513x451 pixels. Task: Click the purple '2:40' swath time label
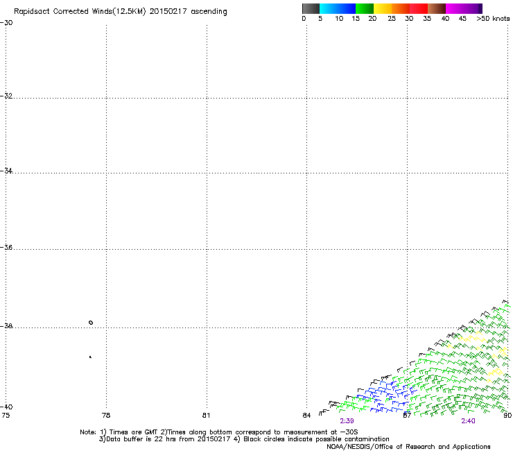pyautogui.click(x=468, y=421)
